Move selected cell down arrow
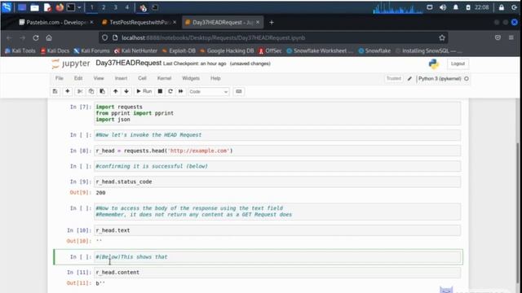Viewport: 522px width, 293px height. (x=126, y=91)
